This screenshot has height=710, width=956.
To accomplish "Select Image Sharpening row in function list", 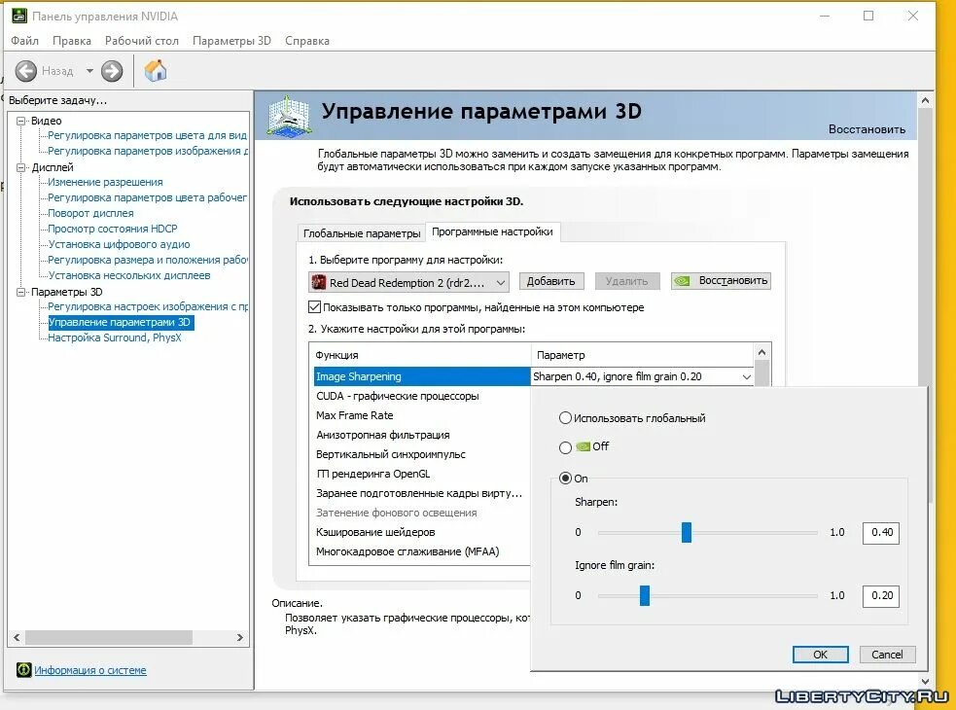I will pos(422,376).
